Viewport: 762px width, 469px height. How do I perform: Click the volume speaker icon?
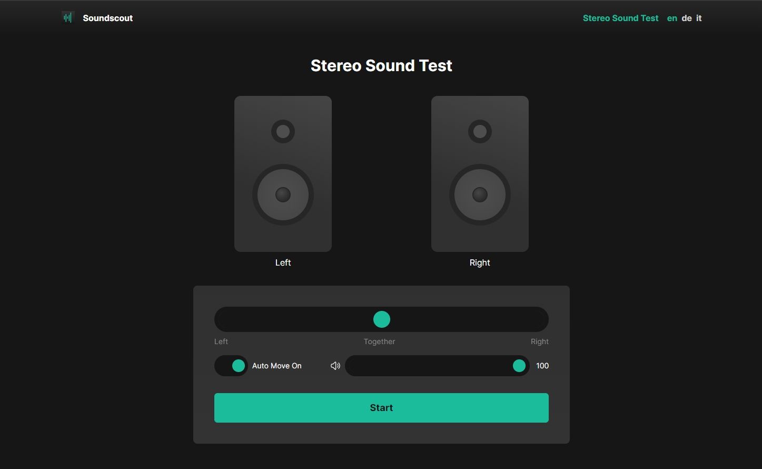335,365
